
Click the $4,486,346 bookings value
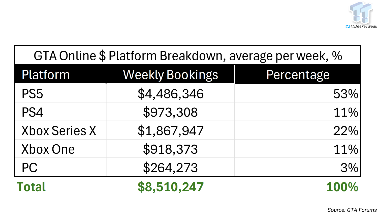click(x=171, y=94)
